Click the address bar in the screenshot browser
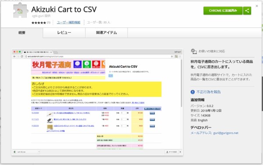 99,56
